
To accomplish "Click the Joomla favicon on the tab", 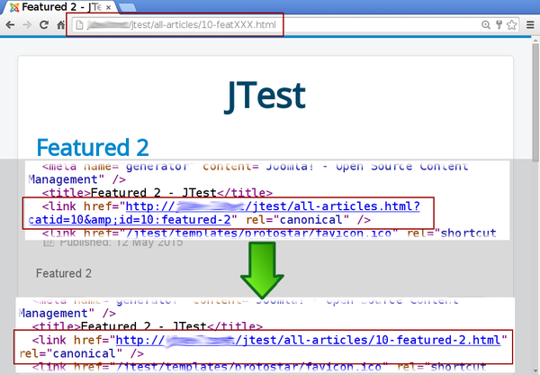I will point(9,6).
